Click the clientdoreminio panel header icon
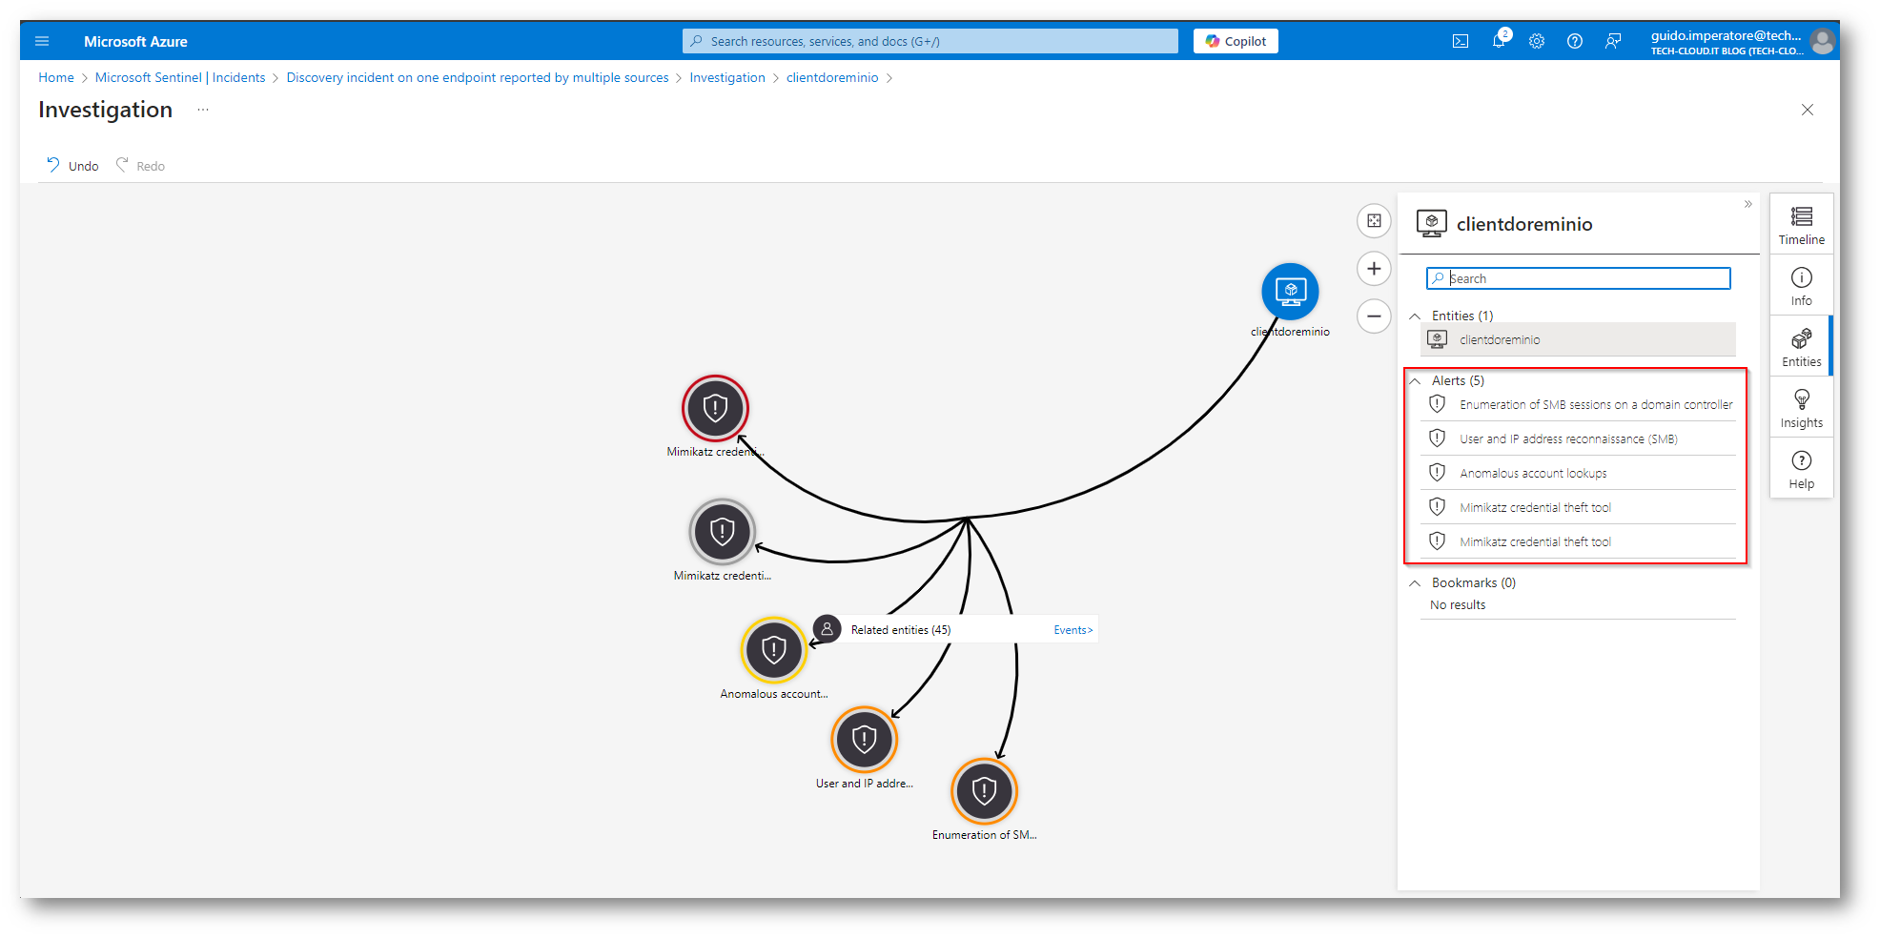The image size is (1880, 938). click(1432, 223)
